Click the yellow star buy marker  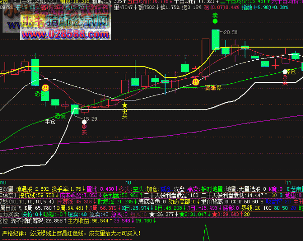[x=125, y=105]
